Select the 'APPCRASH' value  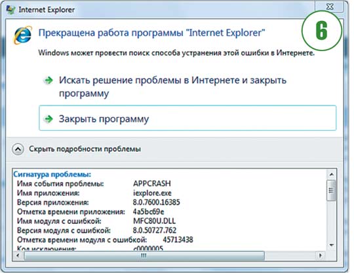click(x=151, y=183)
